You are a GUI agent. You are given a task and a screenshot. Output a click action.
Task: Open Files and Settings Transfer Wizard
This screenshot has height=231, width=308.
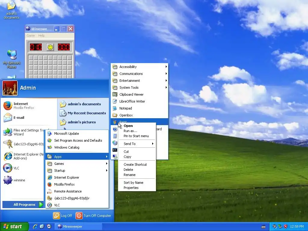23,132
